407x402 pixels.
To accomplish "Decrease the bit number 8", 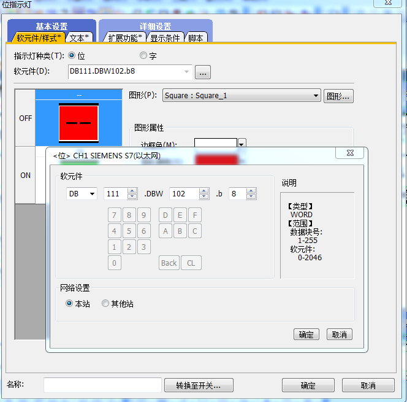I will pyautogui.click(x=251, y=196).
